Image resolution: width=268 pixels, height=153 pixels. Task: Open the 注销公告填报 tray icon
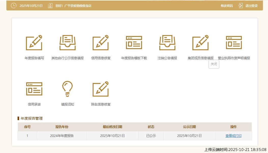pyautogui.click(x=167, y=43)
